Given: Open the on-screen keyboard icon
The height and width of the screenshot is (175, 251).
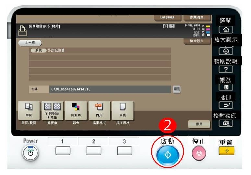Looking at the screenshot, I should click(176, 89).
